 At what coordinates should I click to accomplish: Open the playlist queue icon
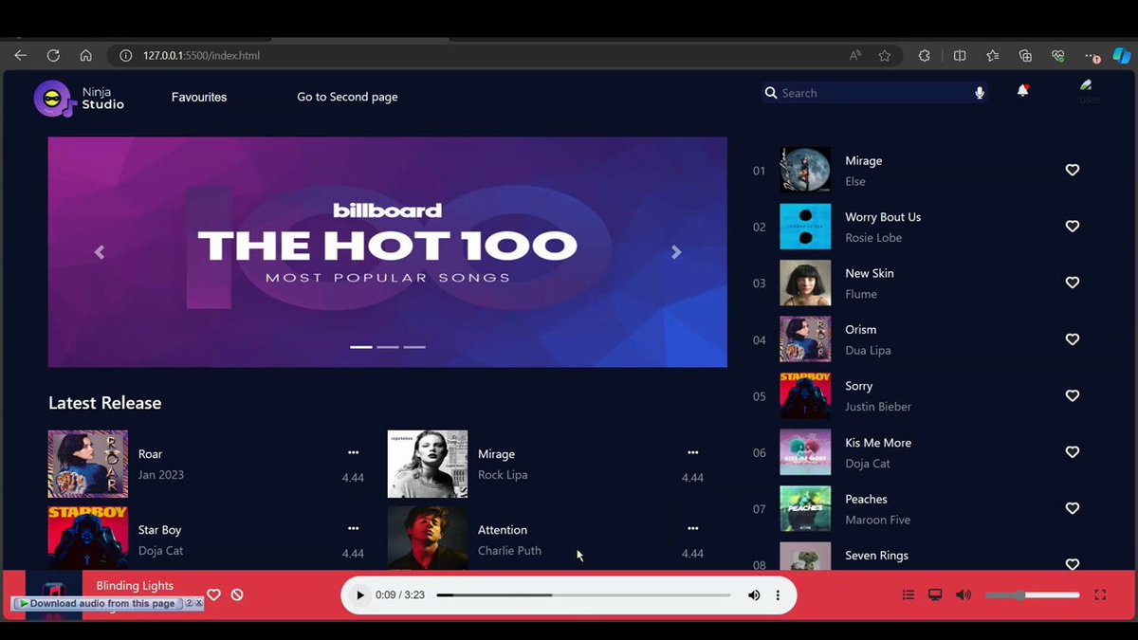coord(909,594)
